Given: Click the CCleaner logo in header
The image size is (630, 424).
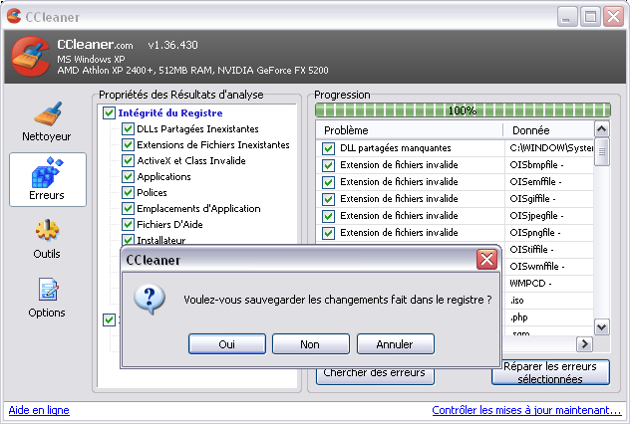Looking at the screenshot, I should pyautogui.click(x=31, y=57).
